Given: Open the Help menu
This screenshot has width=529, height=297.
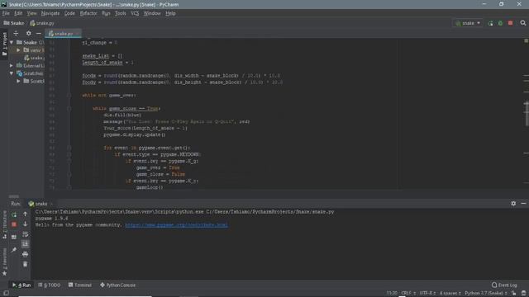Looking at the screenshot, I should (170, 13).
